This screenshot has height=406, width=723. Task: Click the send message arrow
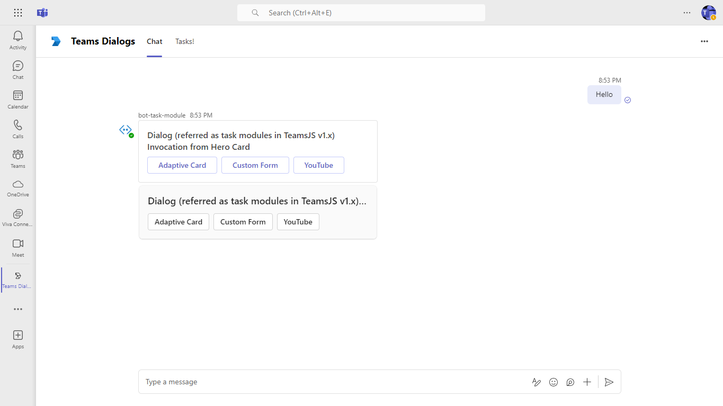(609, 382)
